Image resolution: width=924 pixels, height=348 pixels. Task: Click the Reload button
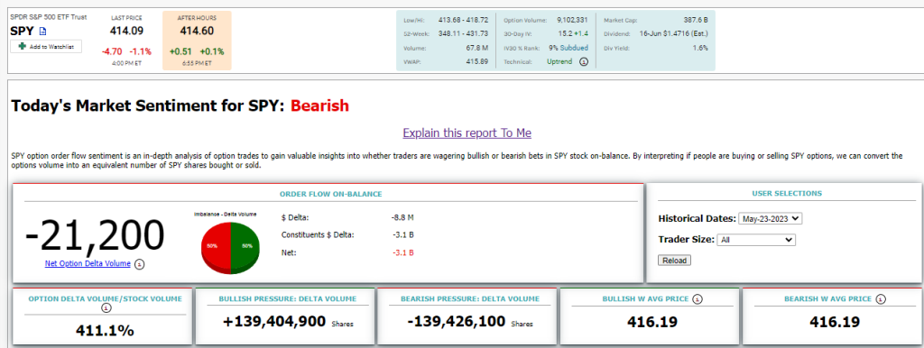[x=674, y=261]
